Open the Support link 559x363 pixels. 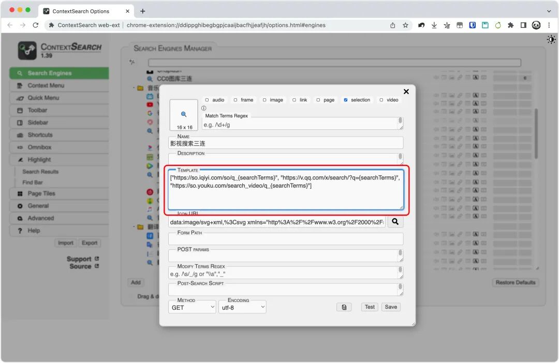pos(83,259)
